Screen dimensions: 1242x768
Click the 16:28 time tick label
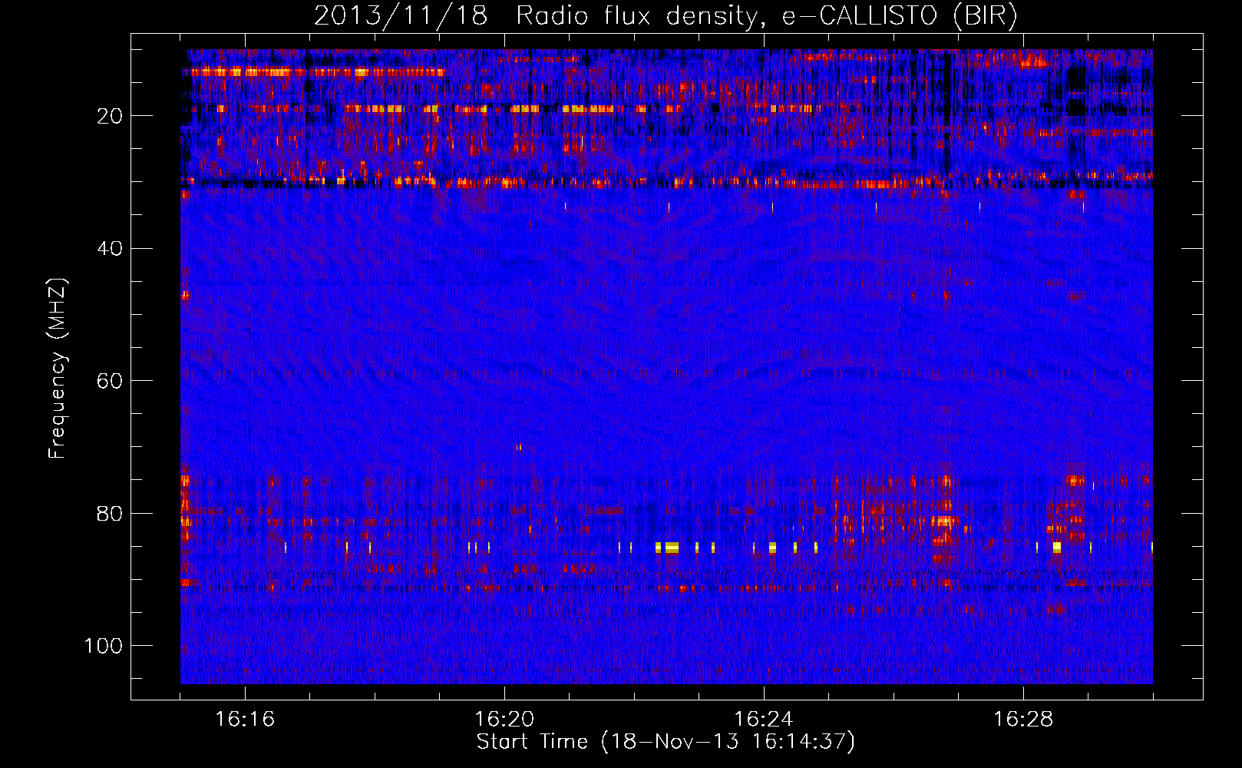coord(1023,720)
